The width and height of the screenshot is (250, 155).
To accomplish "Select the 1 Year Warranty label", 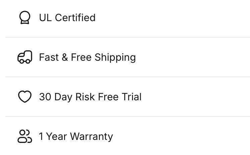I will click(76, 137).
